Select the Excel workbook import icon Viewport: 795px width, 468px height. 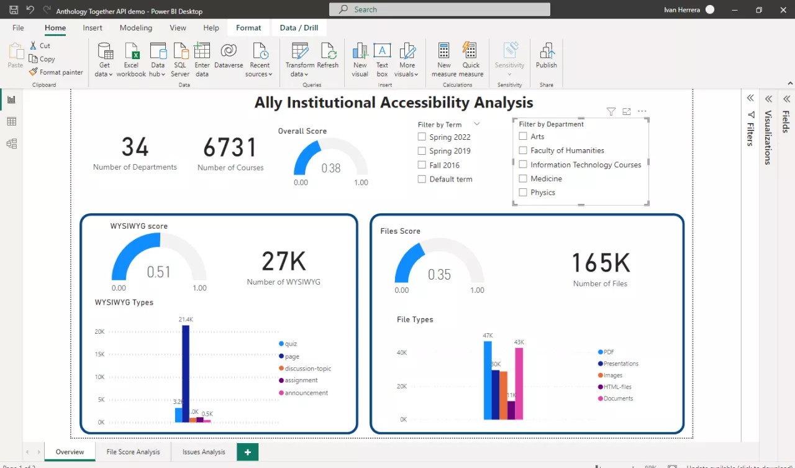(x=131, y=56)
